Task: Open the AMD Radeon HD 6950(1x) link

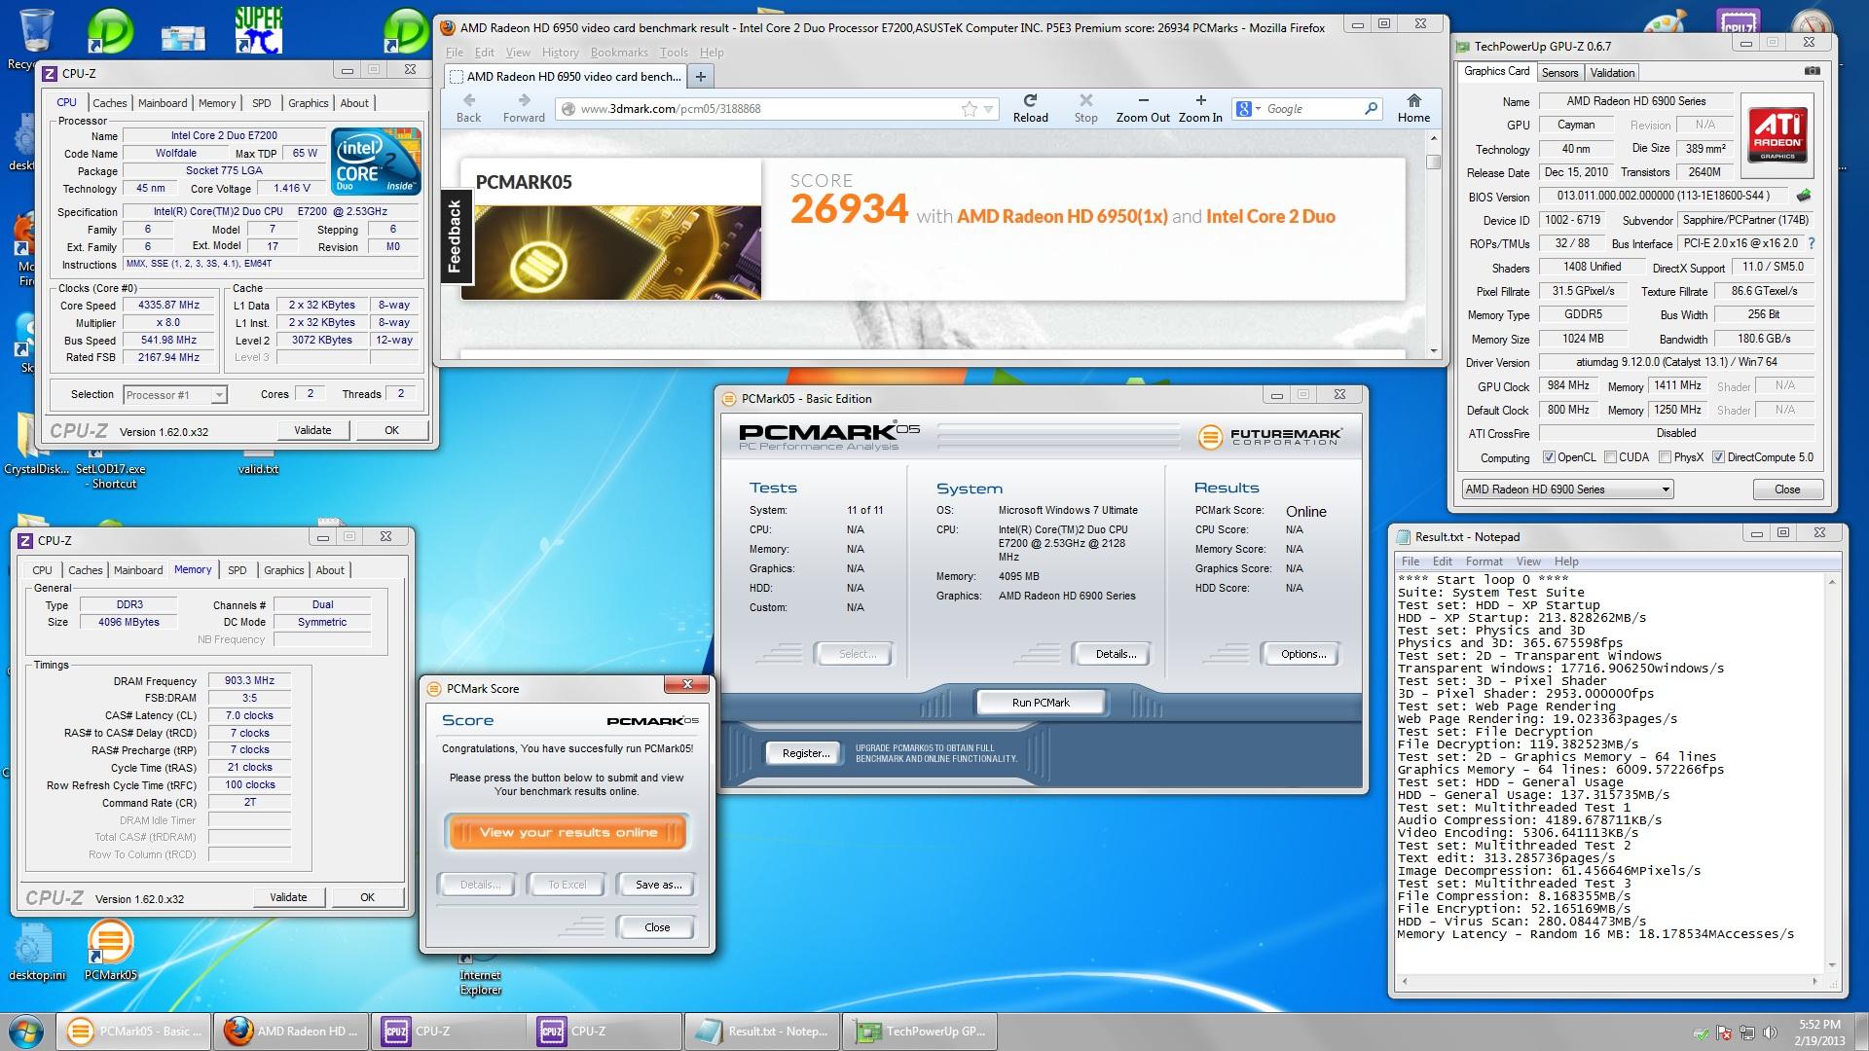Action: point(1062,217)
